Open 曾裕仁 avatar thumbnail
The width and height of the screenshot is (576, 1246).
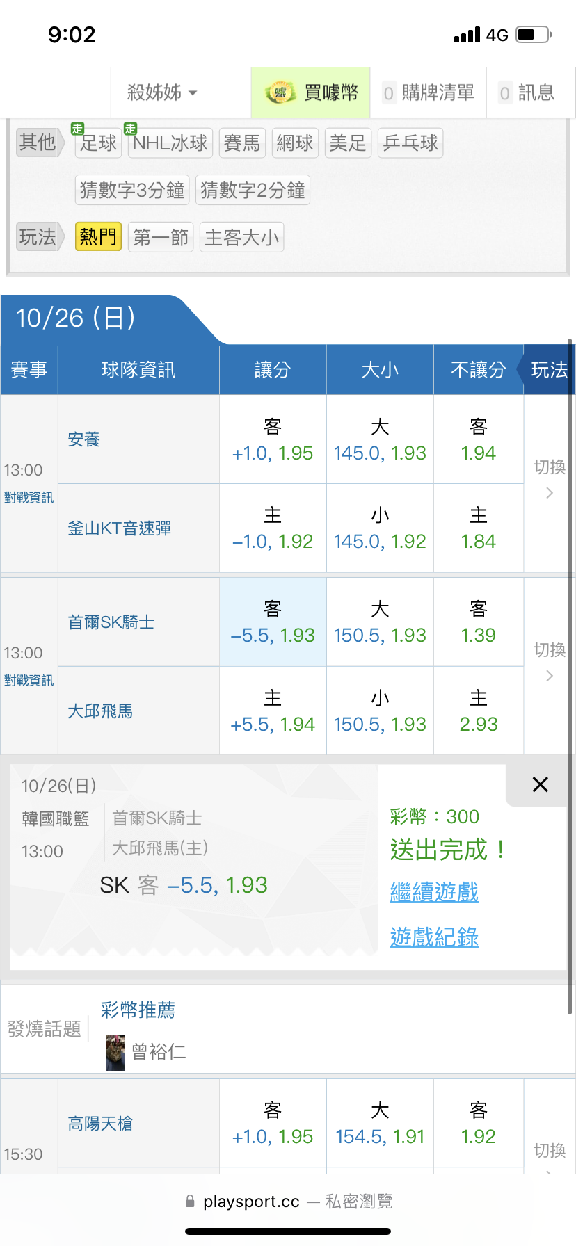click(x=115, y=1052)
